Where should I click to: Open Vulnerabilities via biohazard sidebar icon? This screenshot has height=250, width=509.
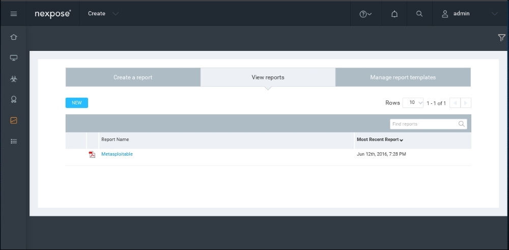[14, 78]
